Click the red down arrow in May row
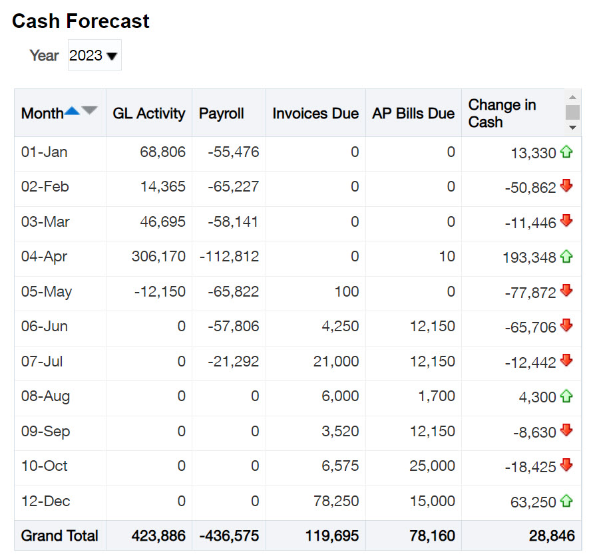 [566, 291]
